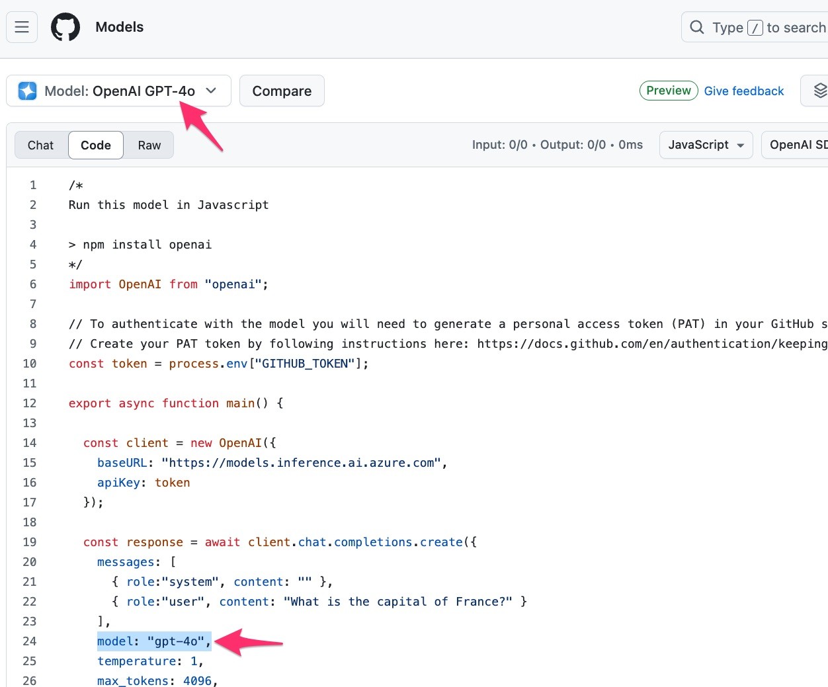This screenshot has height=687, width=828.
Task: Select the Code tab
Action: (96, 145)
